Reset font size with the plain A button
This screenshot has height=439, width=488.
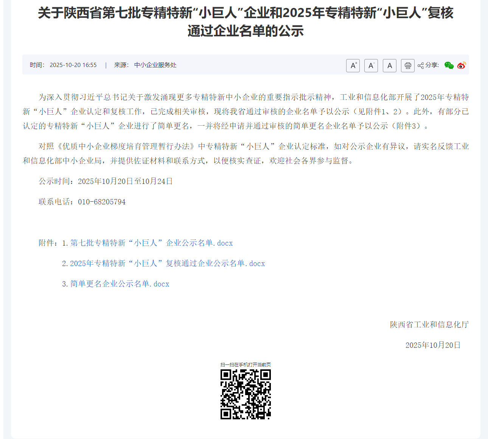pyautogui.click(x=389, y=65)
